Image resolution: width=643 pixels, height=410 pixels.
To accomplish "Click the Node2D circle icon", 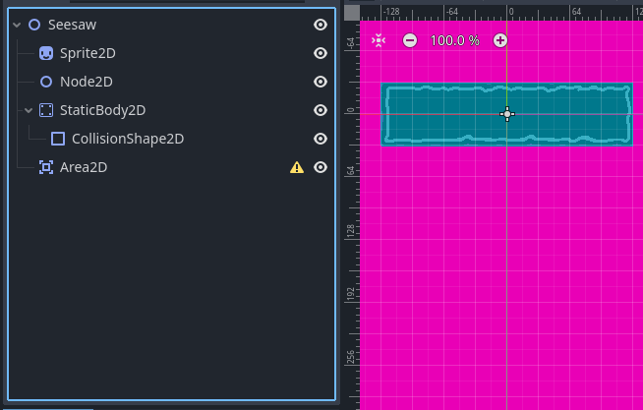I will (46, 82).
